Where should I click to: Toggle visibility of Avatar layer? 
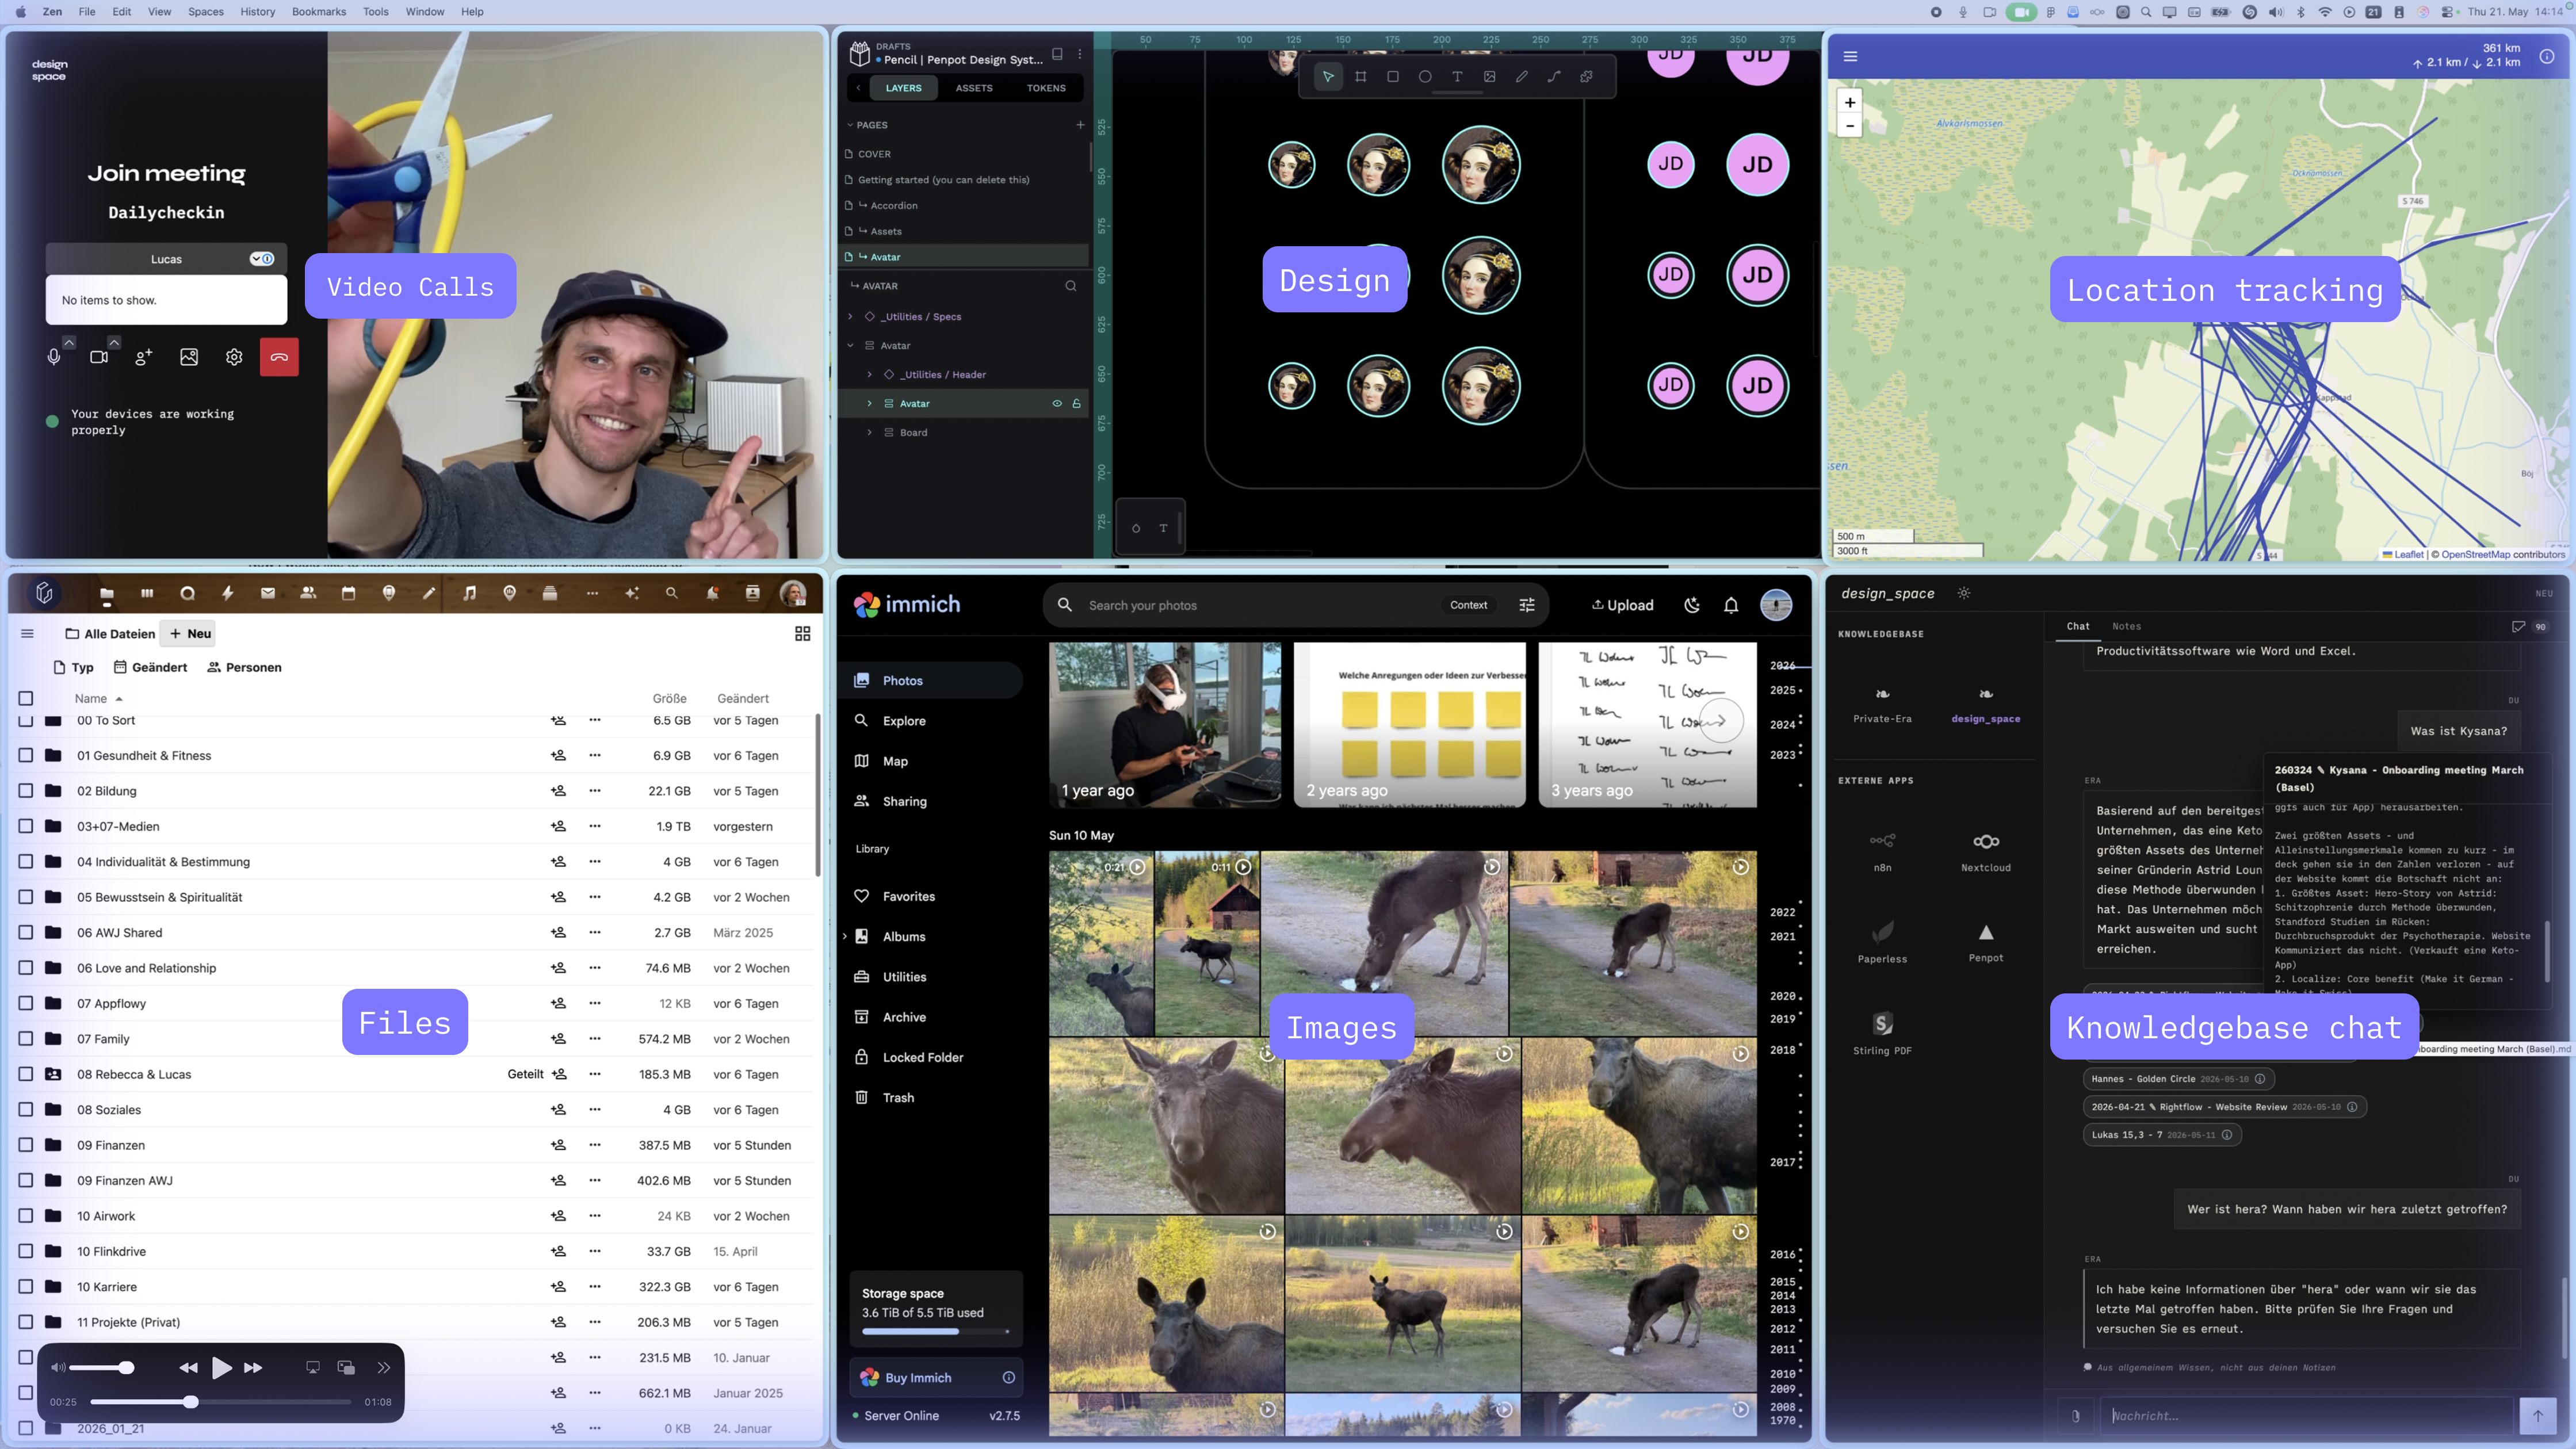(1057, 404)
